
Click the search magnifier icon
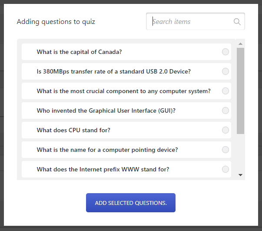point(237,22)
